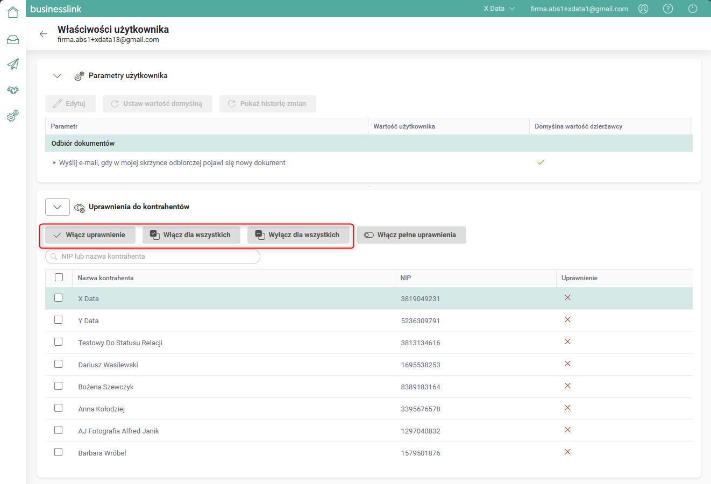The width and height of the screenshot is (711, 484).
Task: Click red X permission for Anna Kołodziej
Action: pyautogui.click(x=567, y=408)
